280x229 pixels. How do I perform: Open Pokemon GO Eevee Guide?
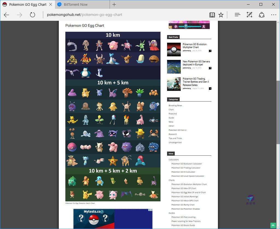pyautogui.click(x=183, y=225)
